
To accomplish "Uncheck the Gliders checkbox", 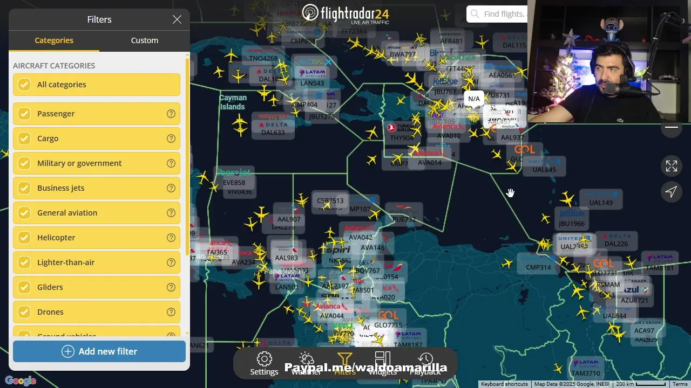I will (24, 287).
